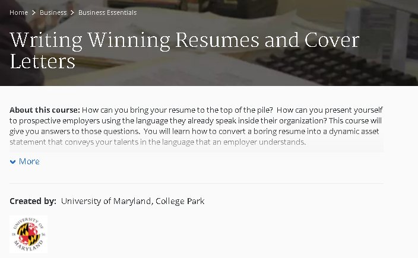Click the Writing Winning Resumes course title
Viewport: 418px width, 258px height.
185,40
